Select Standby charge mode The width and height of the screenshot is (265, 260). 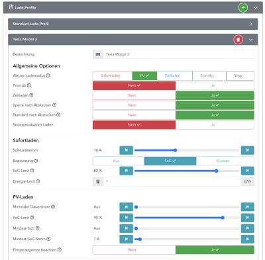[209, 76]
